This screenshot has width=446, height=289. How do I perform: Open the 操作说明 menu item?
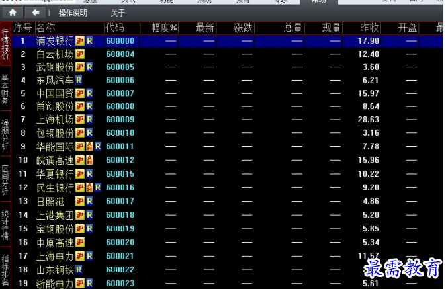[x=73, y=13]
